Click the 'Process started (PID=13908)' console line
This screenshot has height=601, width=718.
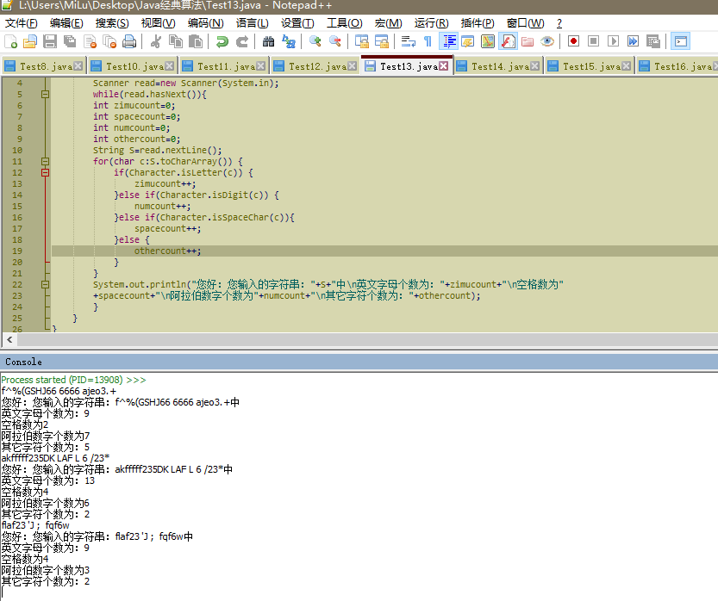73,380
